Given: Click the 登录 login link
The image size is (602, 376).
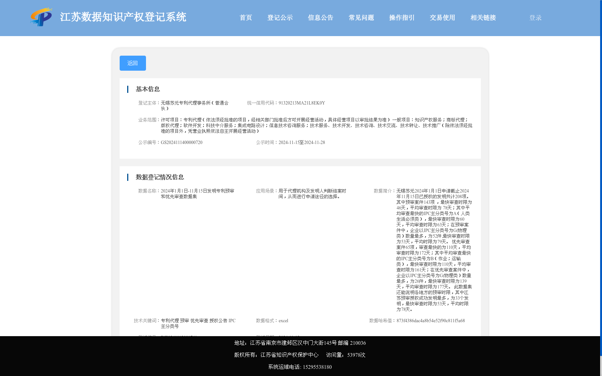Looking at the screenshot, I should 535,18.
